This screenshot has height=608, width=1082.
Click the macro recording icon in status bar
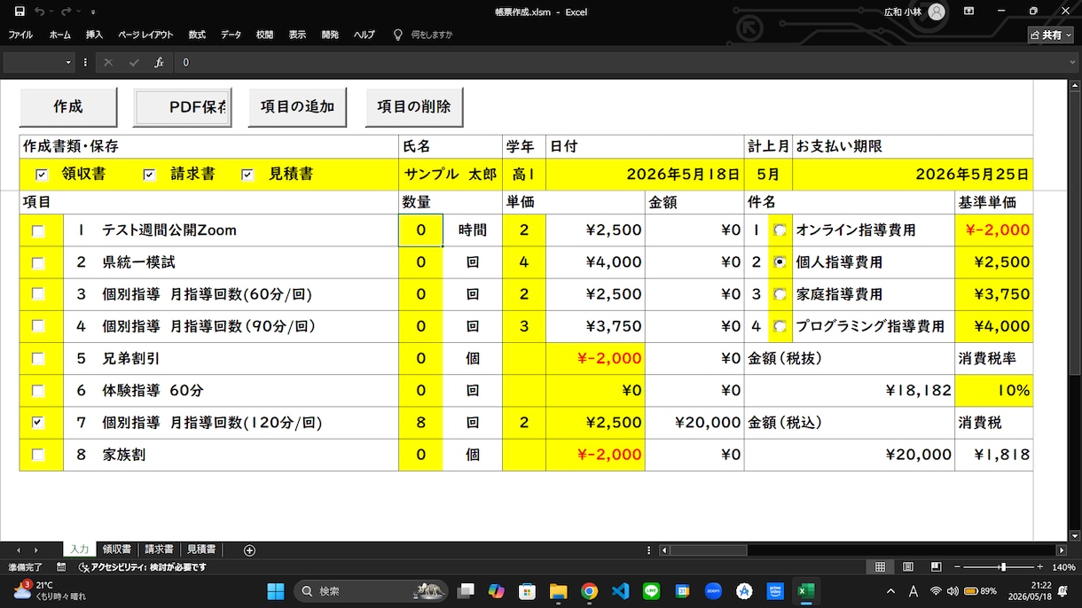pos(61,567)
